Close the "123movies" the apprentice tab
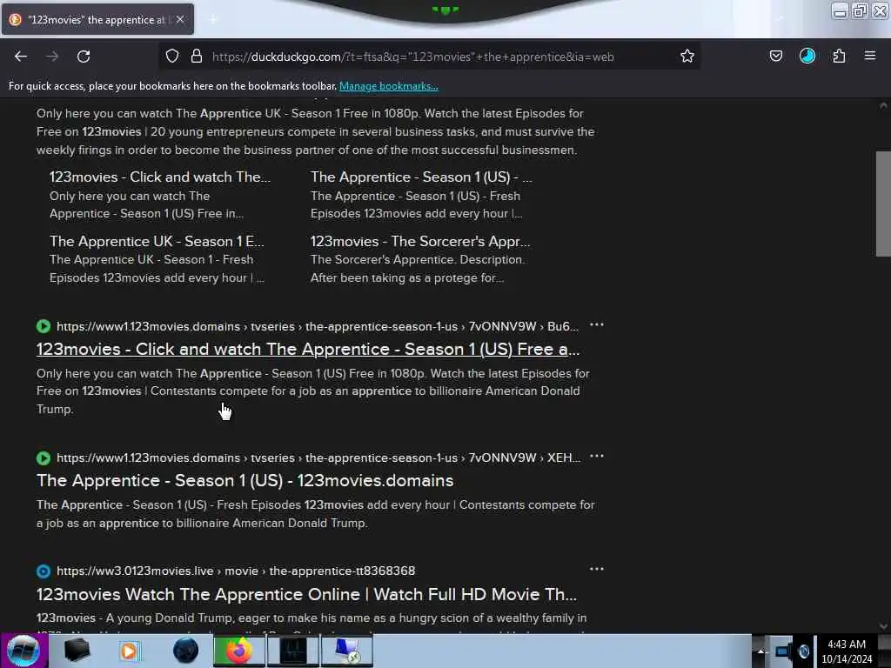The height and width of the screenshot is (668, 891). click(x=180, y=19)
